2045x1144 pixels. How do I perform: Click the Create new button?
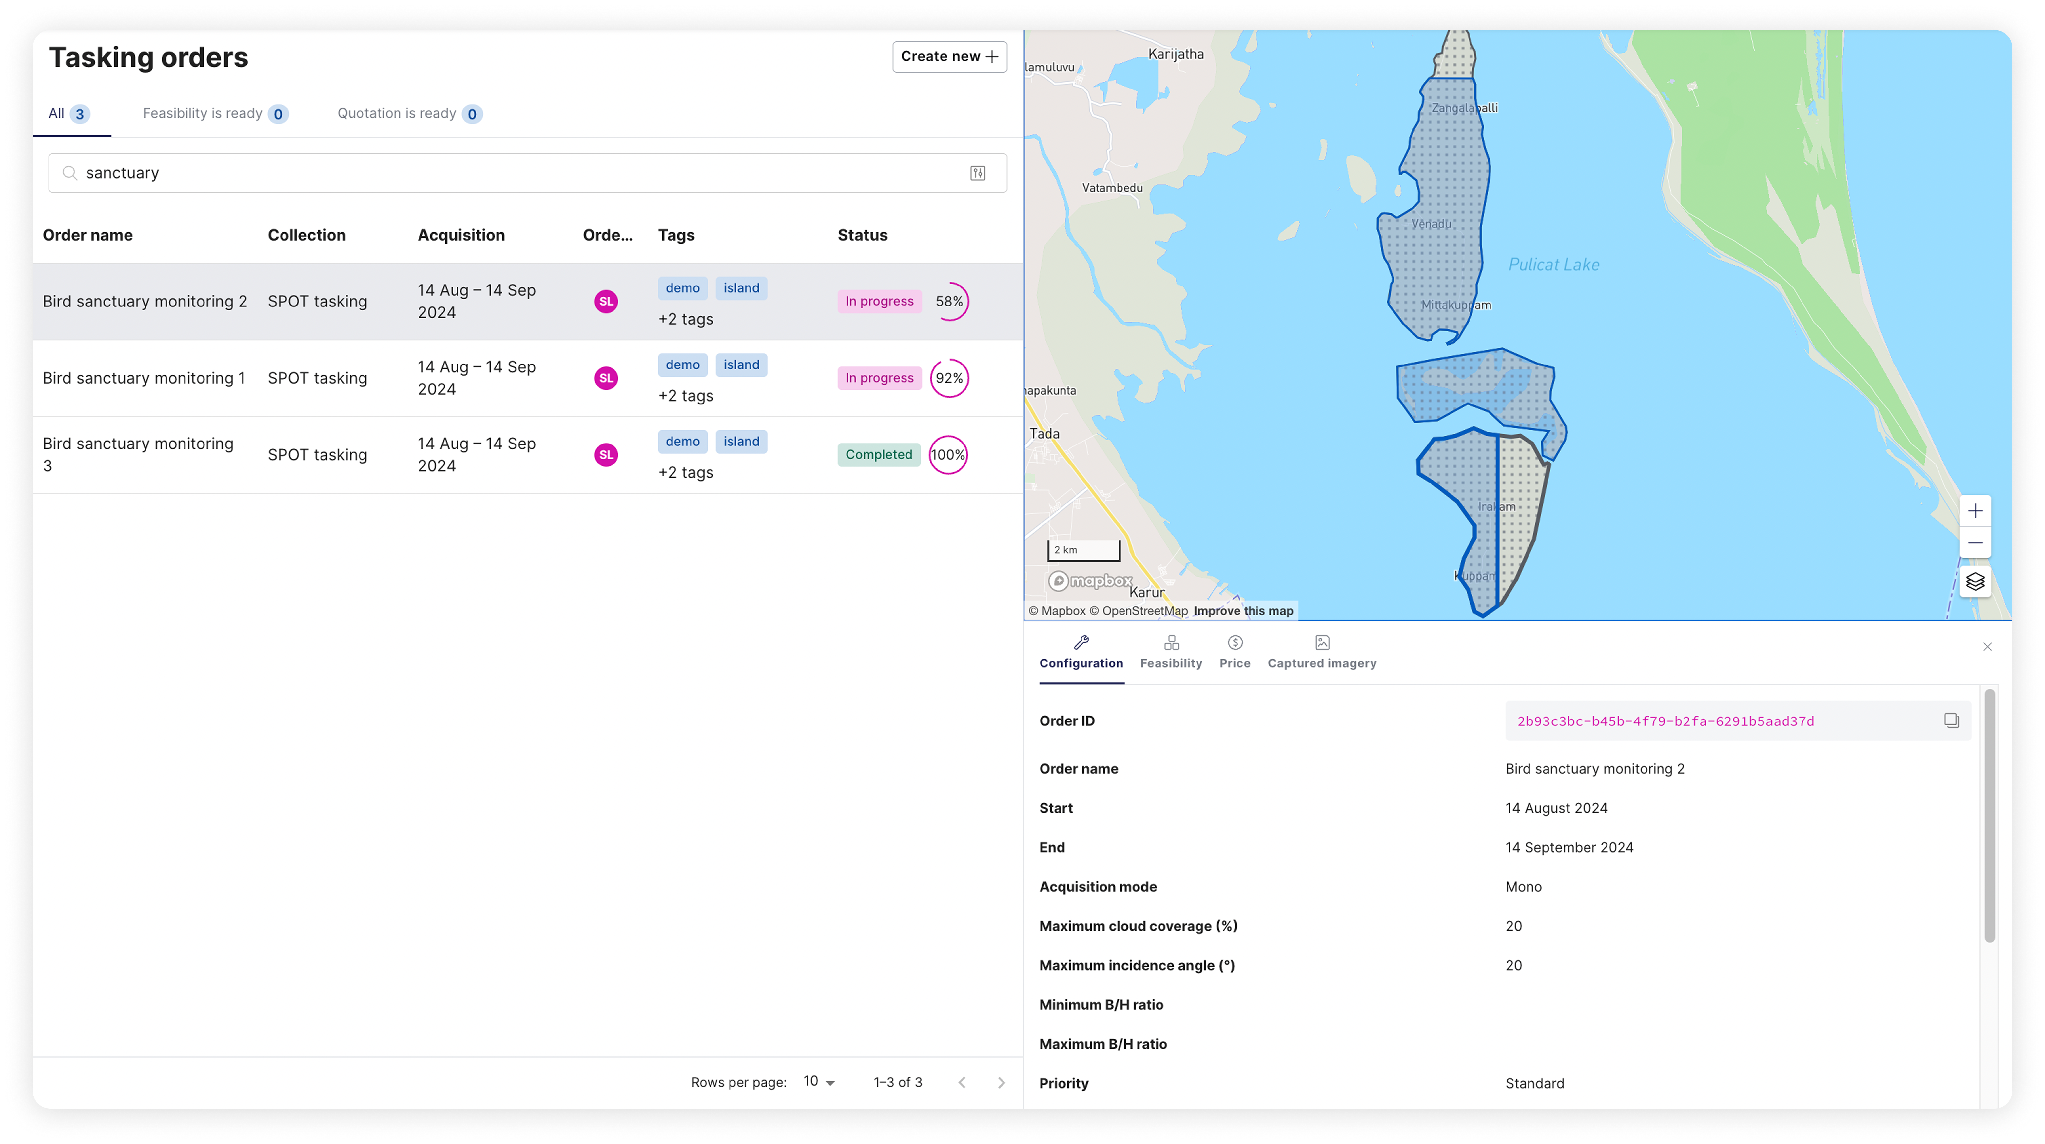pyautogui.click(x=949, y=56)
